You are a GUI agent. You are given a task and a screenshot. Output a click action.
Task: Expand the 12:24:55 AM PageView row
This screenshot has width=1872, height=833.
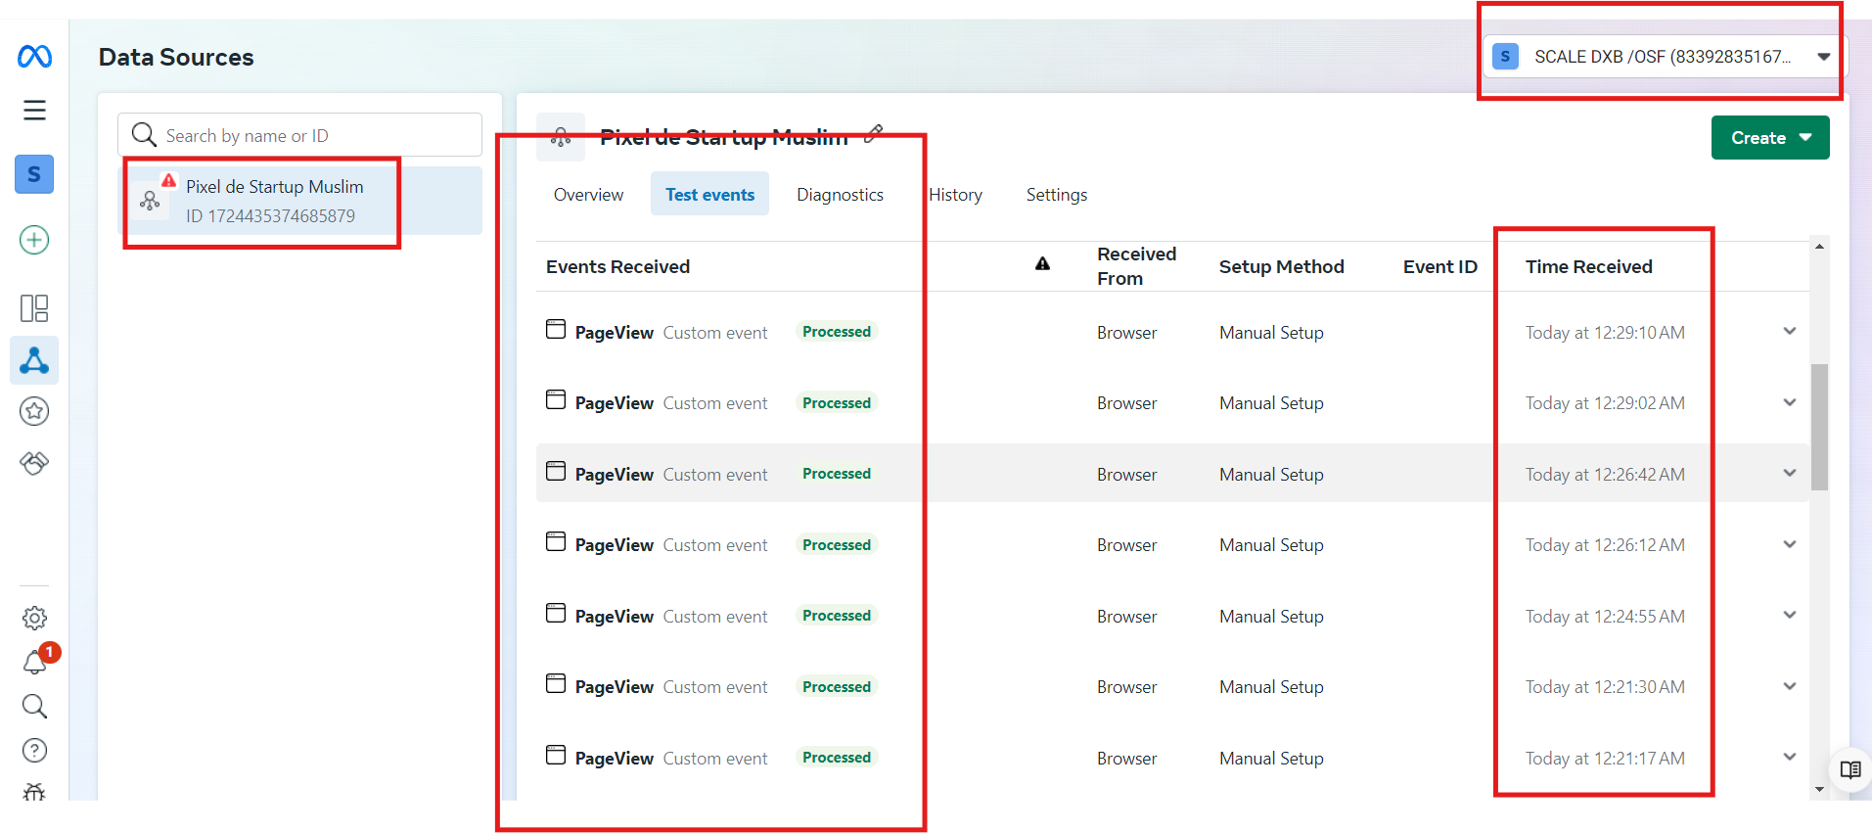(x=1790, y=615)
